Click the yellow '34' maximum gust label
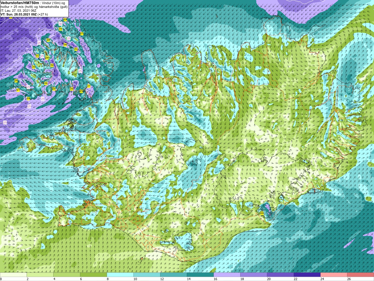Screen dimensions: 374x281 tap(65, 44)
